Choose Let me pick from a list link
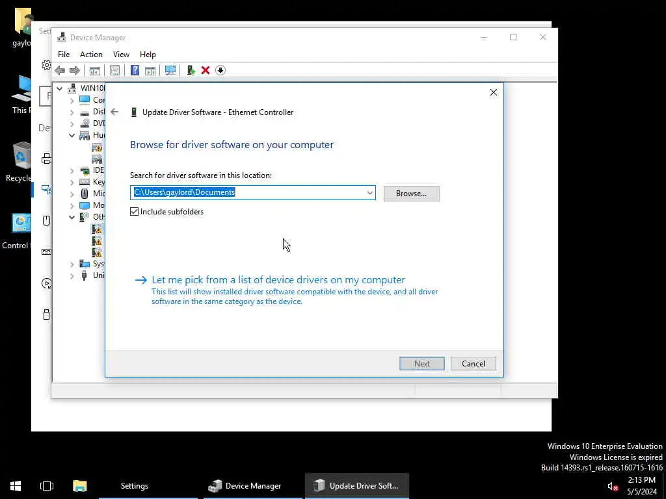 (x=278, y=279)
